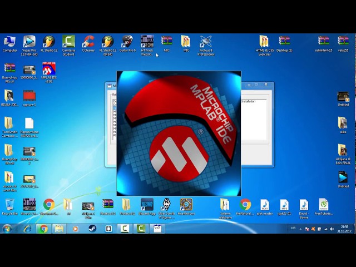Open the CCleaner desktop shortcut
The height and width of the screenshot is (267, 356).
(88, 44)
